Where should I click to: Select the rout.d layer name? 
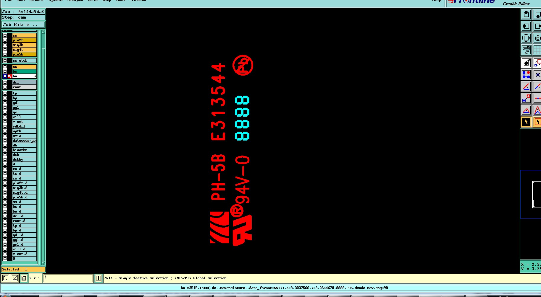[x=25, y=221]
